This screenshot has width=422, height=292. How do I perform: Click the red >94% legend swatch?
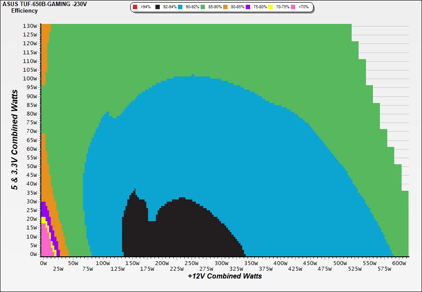(135, 7)
